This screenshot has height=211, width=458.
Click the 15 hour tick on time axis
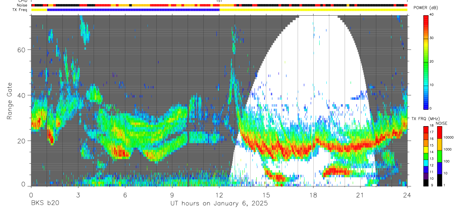266,195
